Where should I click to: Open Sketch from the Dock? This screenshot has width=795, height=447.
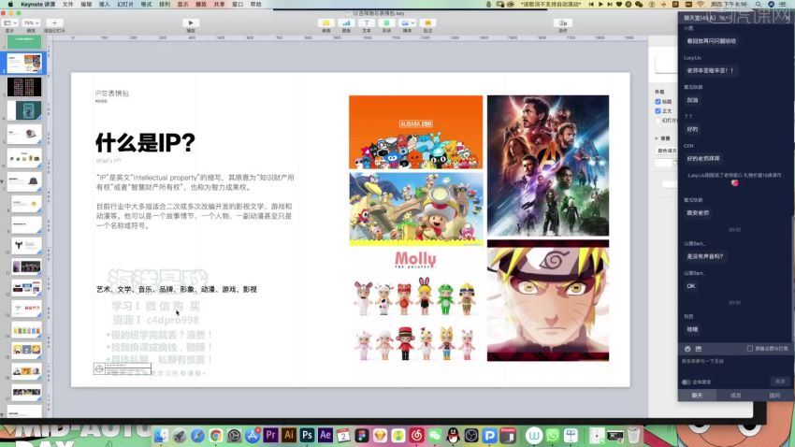click(x=380, y=435)
